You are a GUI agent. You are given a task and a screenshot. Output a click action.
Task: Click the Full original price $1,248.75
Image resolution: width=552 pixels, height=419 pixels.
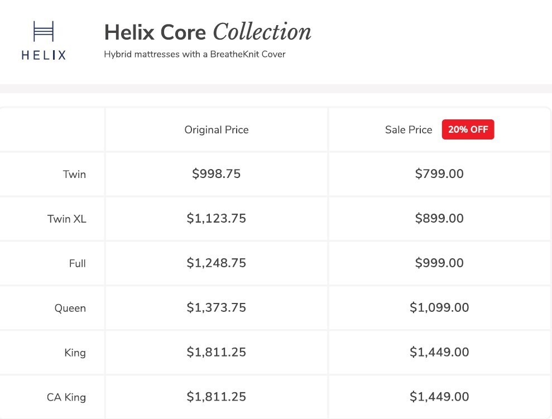(216, 263)
